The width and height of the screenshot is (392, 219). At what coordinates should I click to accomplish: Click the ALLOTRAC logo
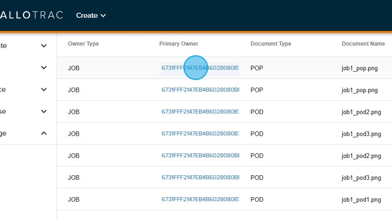[x=31, y=15]
